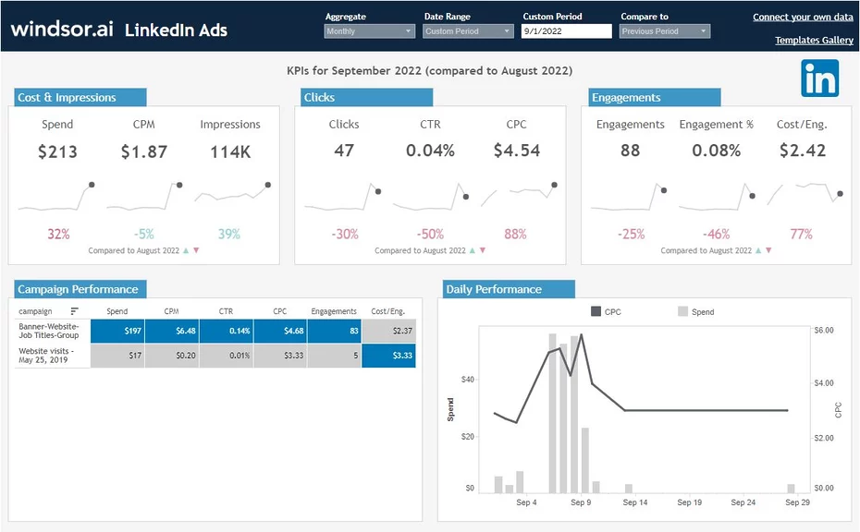The height and width of the screenshot is (532, 860).
Task: Click the Sep 9 axis label on chart
Action: 581,502
